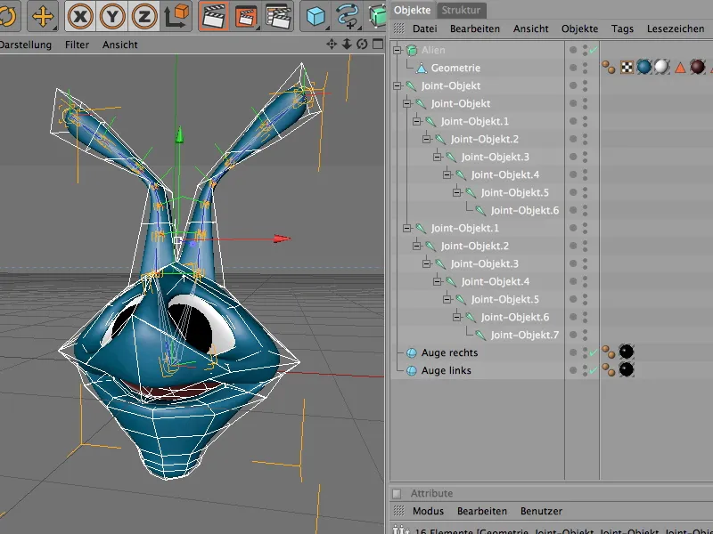The image size is (713, 534).
Task: Switch to the Struktur tab
Action: (461, 10)
